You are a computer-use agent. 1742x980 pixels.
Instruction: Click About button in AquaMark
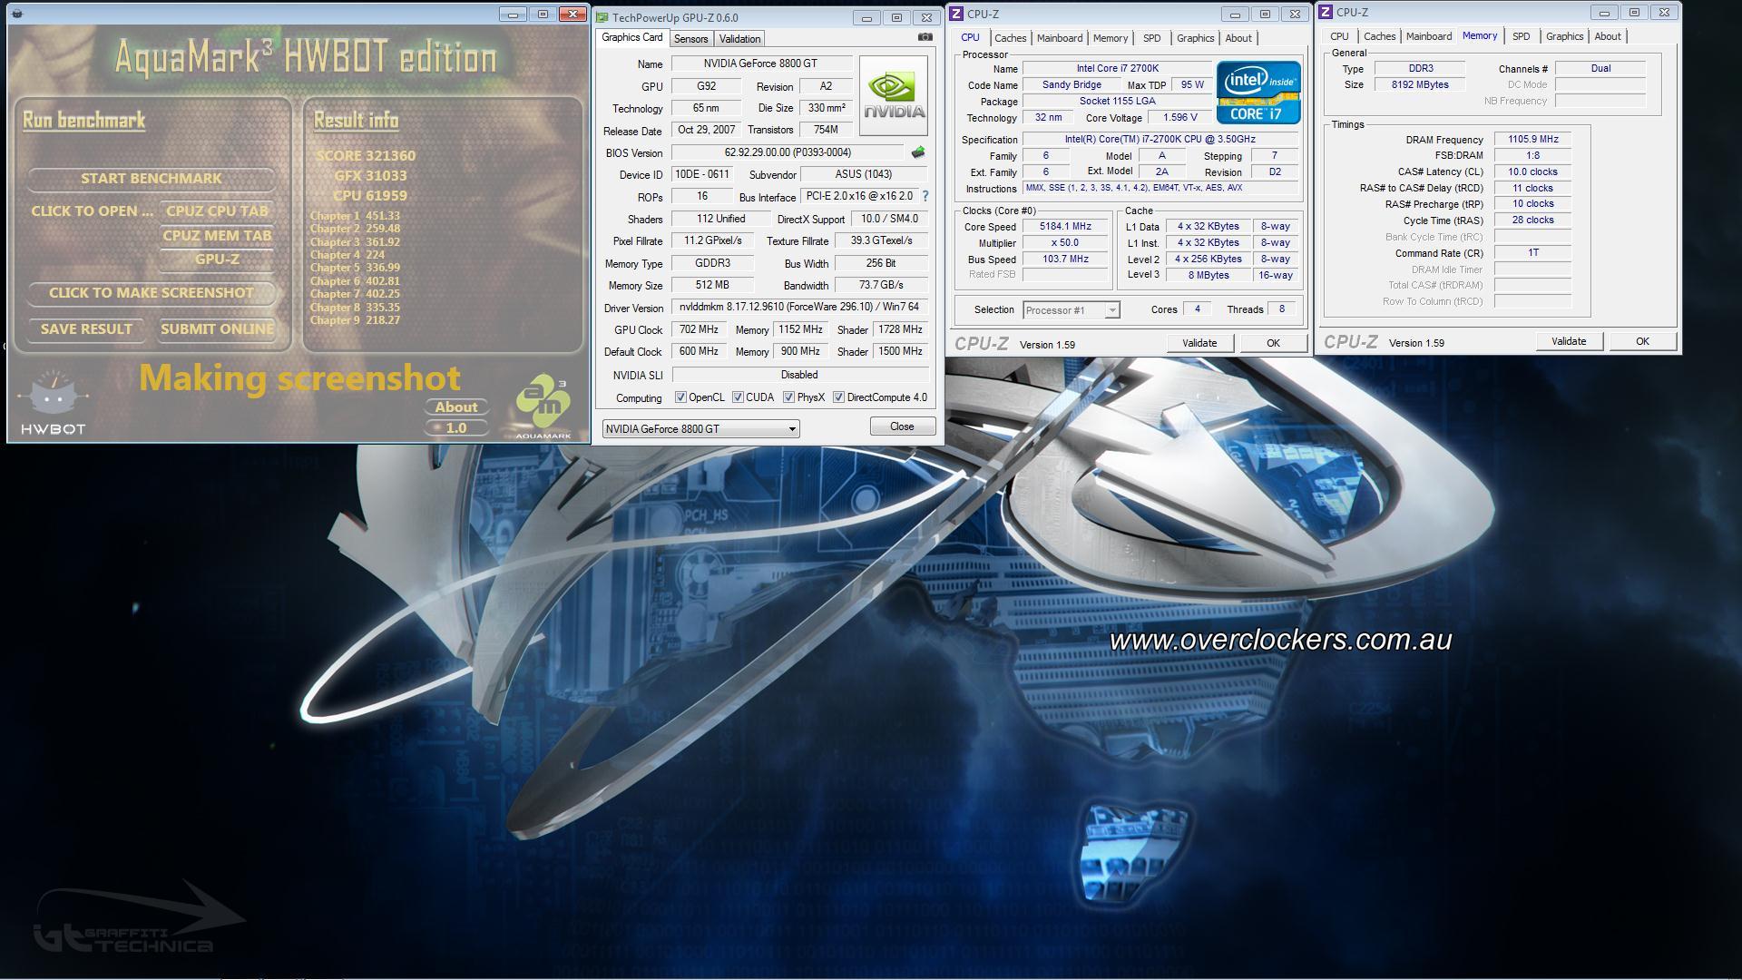(x=455, y=407)
